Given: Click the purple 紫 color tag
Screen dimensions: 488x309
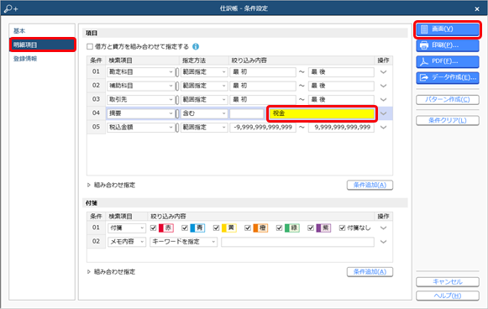Looking at the screenshot, I should tap(323, 228).
